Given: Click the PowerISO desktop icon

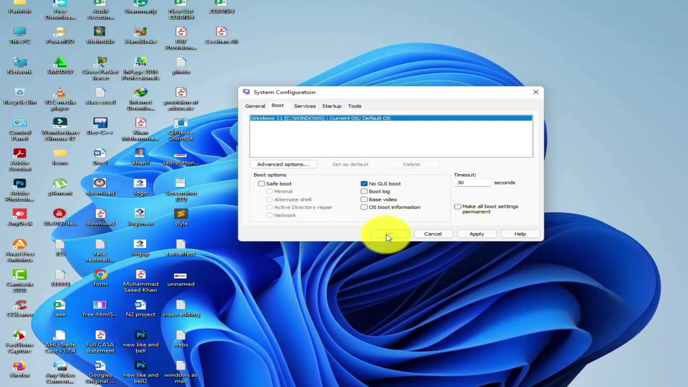Looking at the screenshot, I should tap(60, 32).
